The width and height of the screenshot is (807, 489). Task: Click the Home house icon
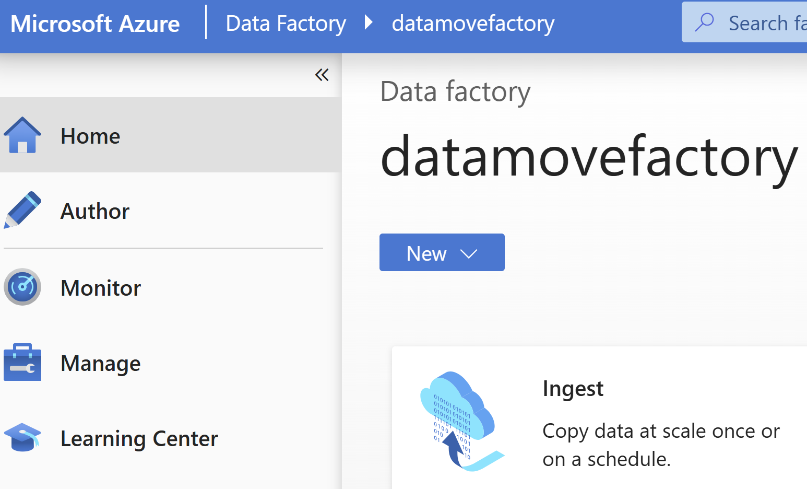point(22,135)
